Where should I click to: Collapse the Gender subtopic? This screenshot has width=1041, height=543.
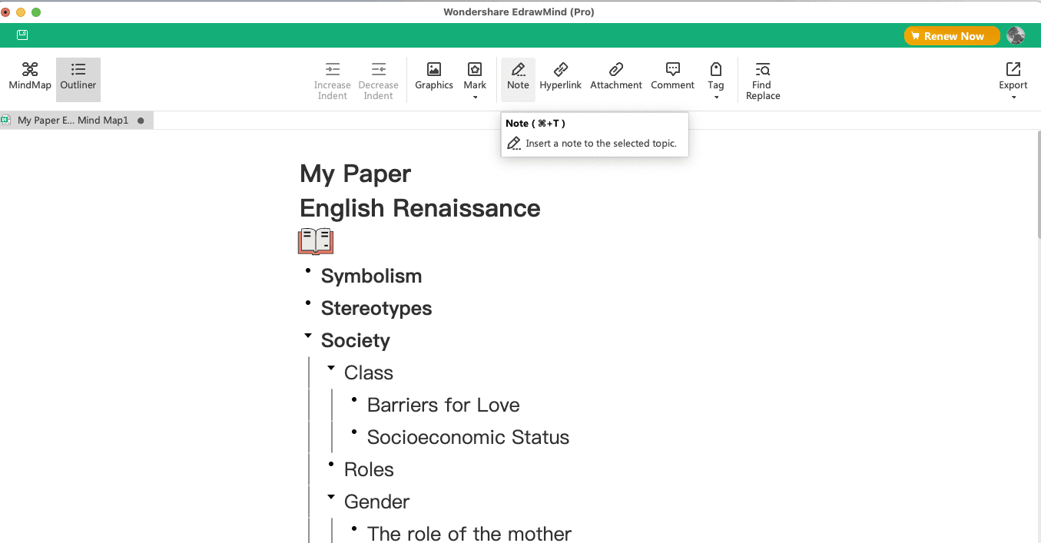tap(331, 497)
